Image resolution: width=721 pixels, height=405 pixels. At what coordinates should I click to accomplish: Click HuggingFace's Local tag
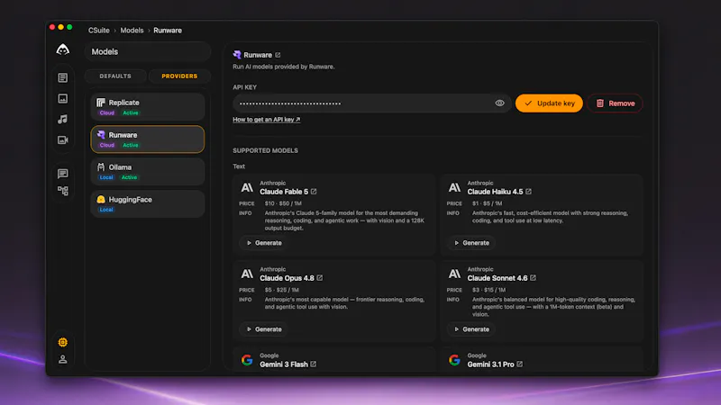[x=106, y=210]
